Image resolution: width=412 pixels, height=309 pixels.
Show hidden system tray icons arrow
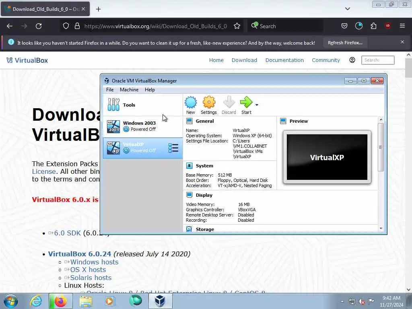(342, 302)
